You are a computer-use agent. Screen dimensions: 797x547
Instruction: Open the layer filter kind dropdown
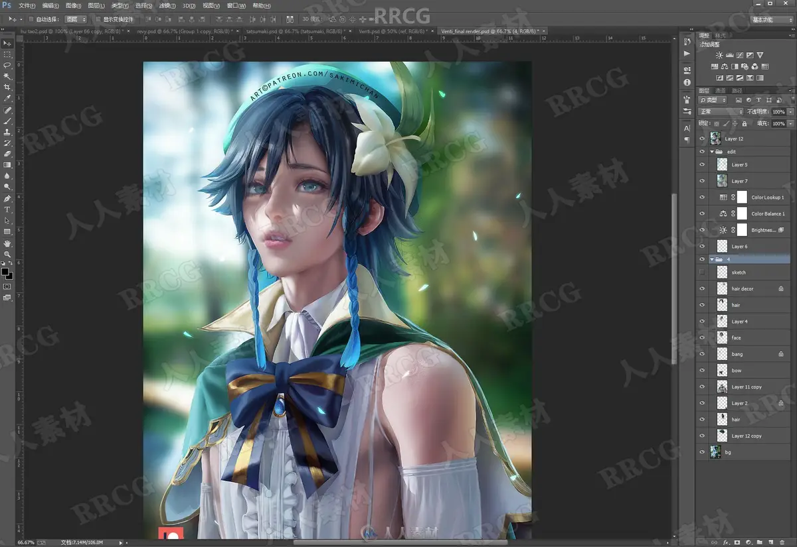pyautogui.click(x=713, y=100)
